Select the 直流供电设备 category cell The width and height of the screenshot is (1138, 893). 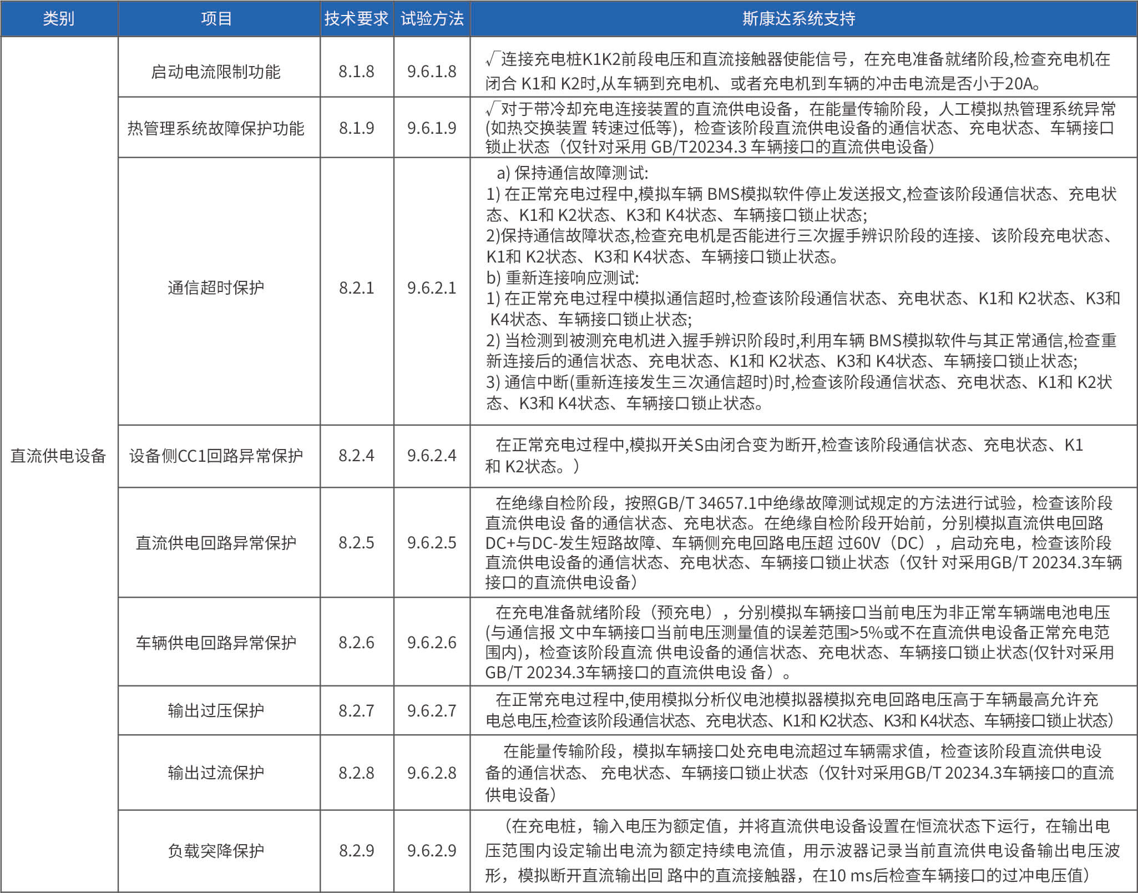(x=58, y=456)
